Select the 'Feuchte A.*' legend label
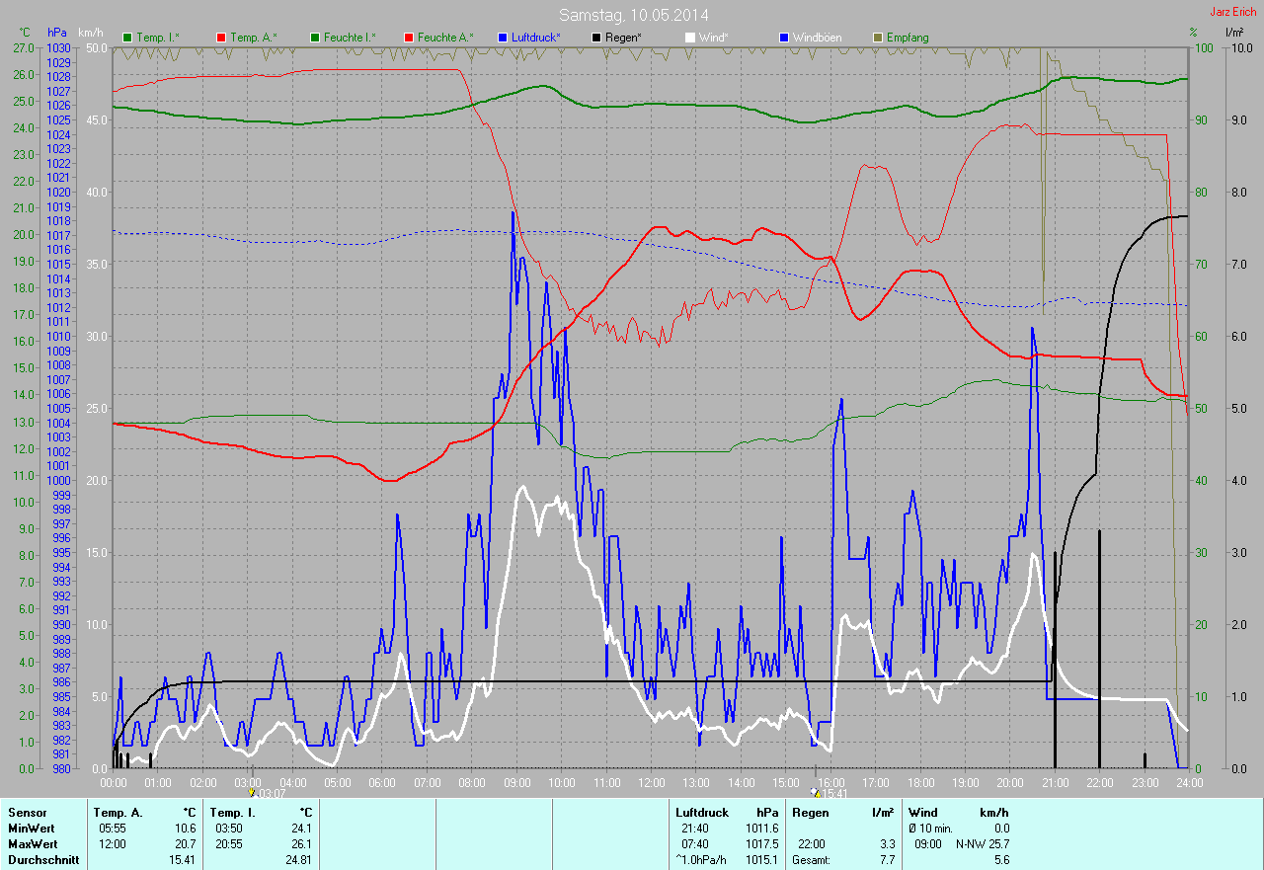This screenshot has width=1264, height=870. point(445,38)
